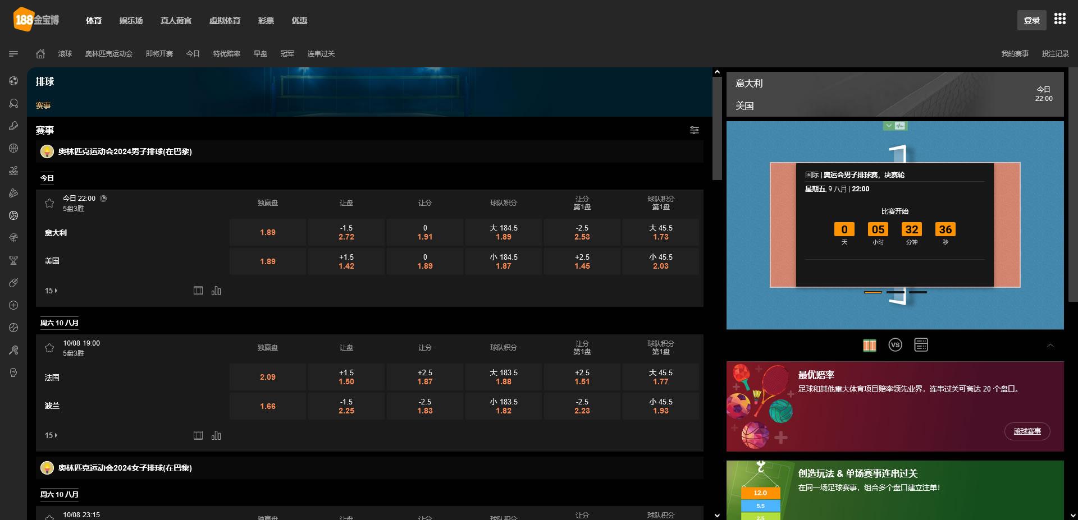Click the 188金宝博 logo
Image resolution: width=1078 pixels, height=520 pixels.
point(36,20)
